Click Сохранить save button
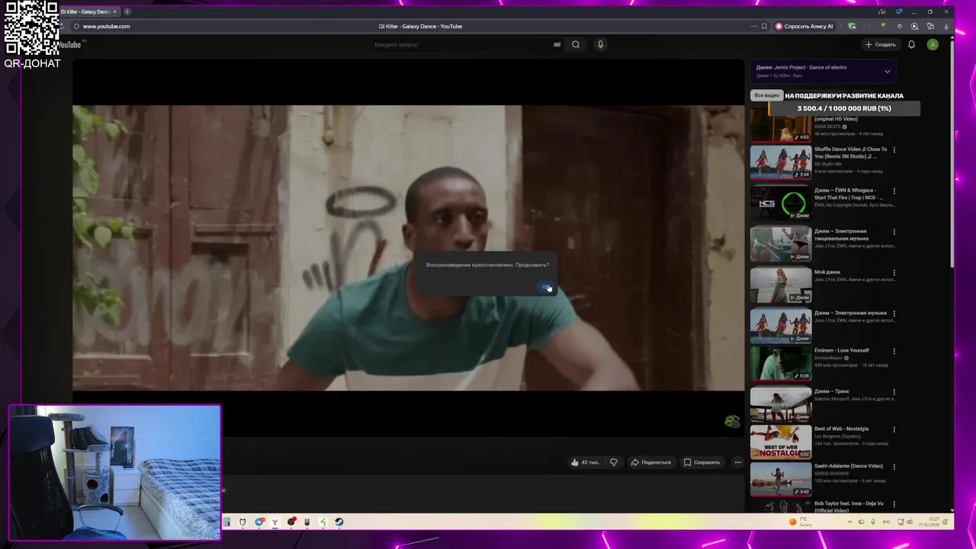Screen dimensions: 976x549 (x=701, y=462)
